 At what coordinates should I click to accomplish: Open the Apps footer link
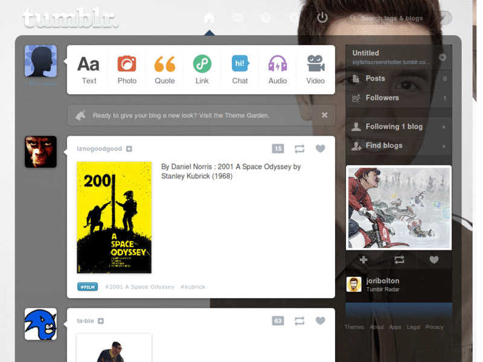pyautogui.click(x=395, y=327)
